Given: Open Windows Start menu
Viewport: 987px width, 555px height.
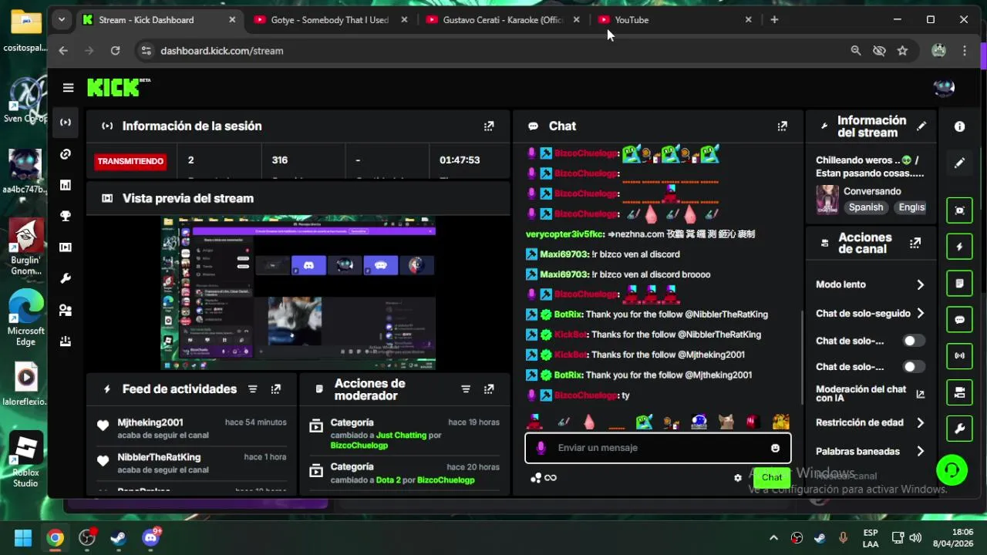Looking at the screenshot, I should point(23,537).
